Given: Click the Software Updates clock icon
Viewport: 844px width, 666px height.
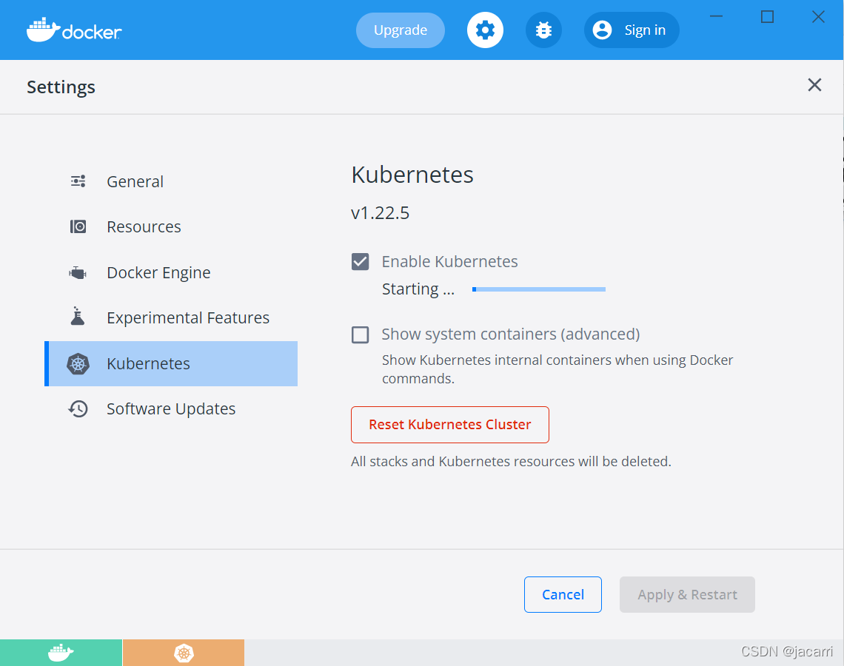Looking at the screenshot, I should 78,409.
